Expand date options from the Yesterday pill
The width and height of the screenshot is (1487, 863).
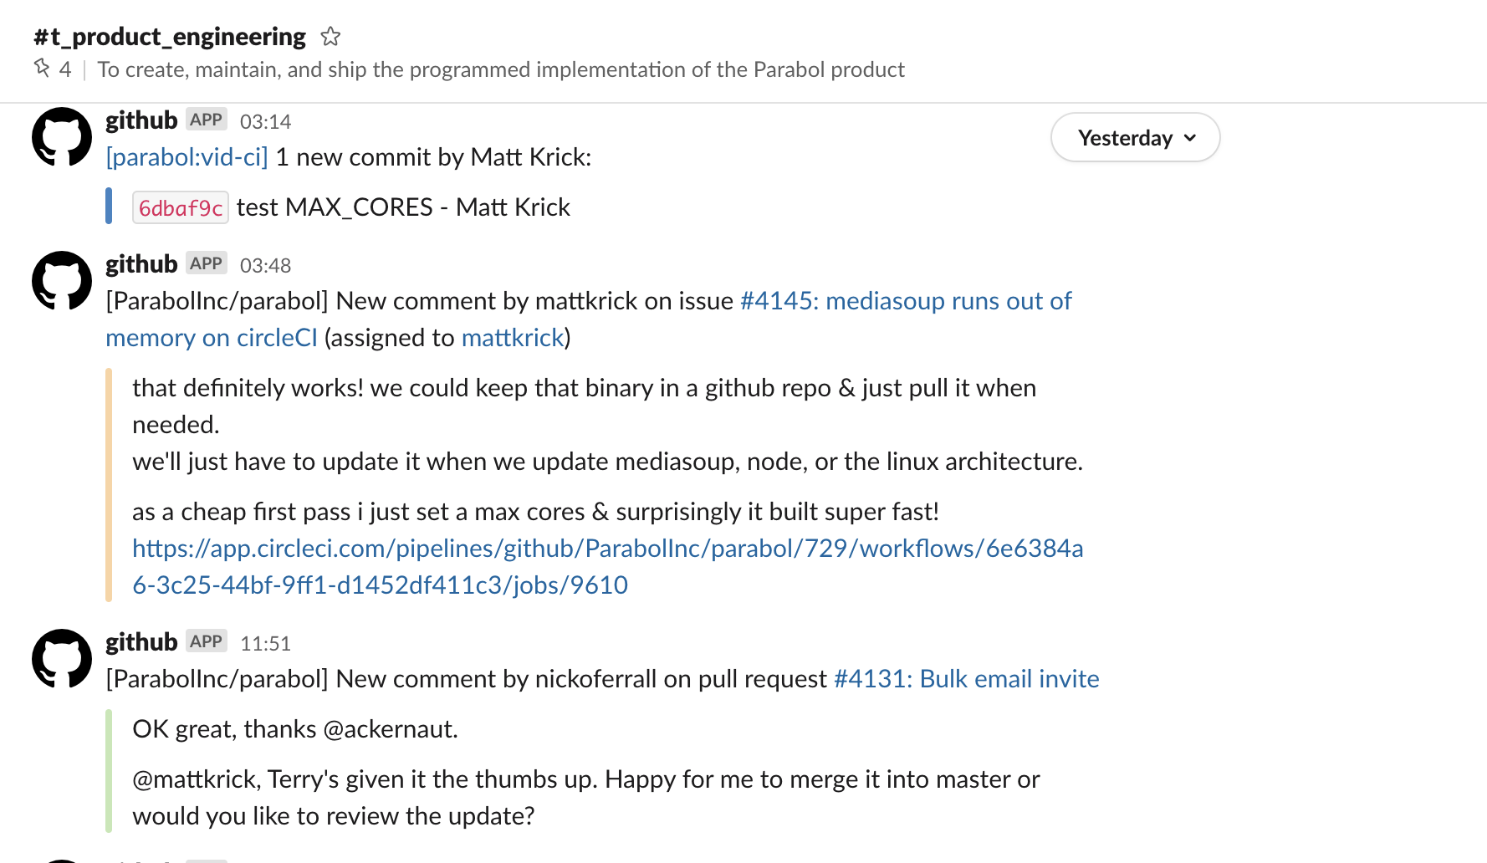pyautogui.click(x=1134, y=137)
